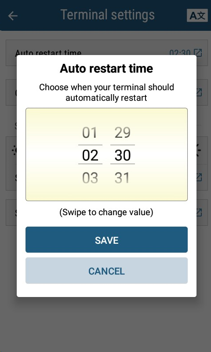Cancel the auto restart time dialog
This screenshot has width=211, height=352.
pos(106,271)
